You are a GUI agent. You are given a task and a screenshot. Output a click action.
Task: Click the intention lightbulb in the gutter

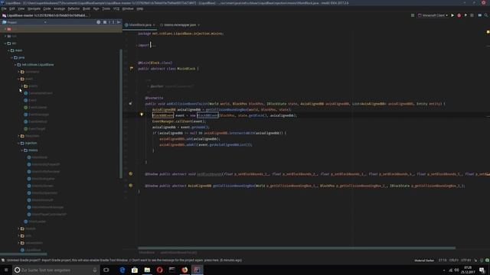click(x=142, y=115)
